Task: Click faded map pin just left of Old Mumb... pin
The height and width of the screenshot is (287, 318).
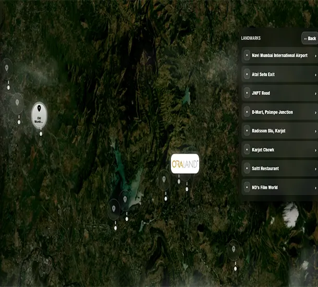Action: 17,103
